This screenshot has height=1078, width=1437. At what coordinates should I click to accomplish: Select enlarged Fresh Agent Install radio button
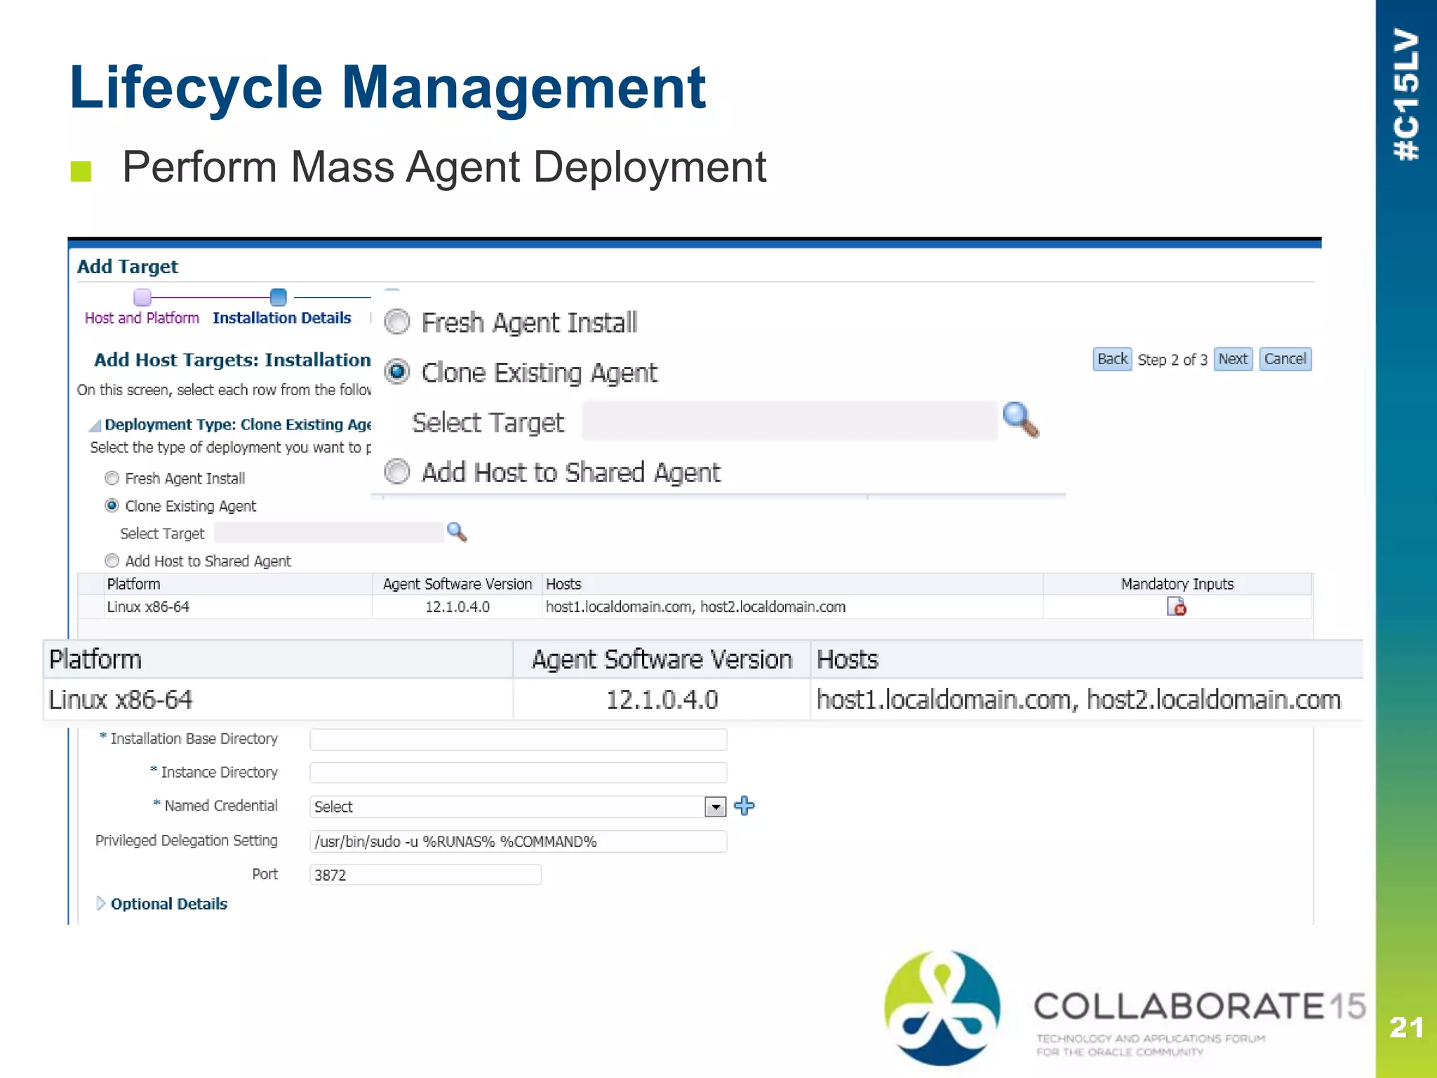[397, 322]
